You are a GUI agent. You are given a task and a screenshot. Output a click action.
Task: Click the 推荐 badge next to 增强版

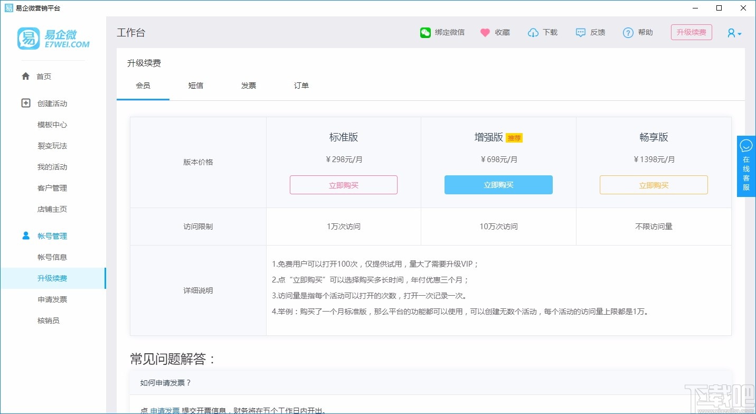514,137
